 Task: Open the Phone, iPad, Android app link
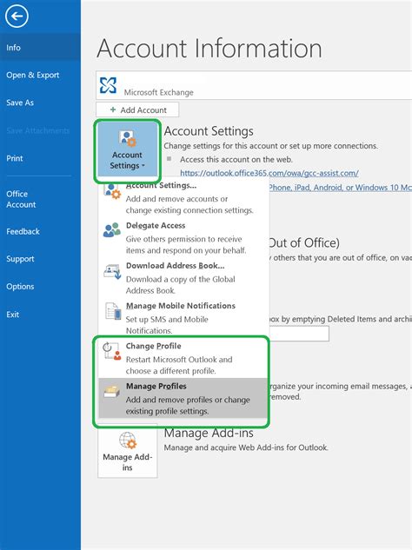[341, 188]
